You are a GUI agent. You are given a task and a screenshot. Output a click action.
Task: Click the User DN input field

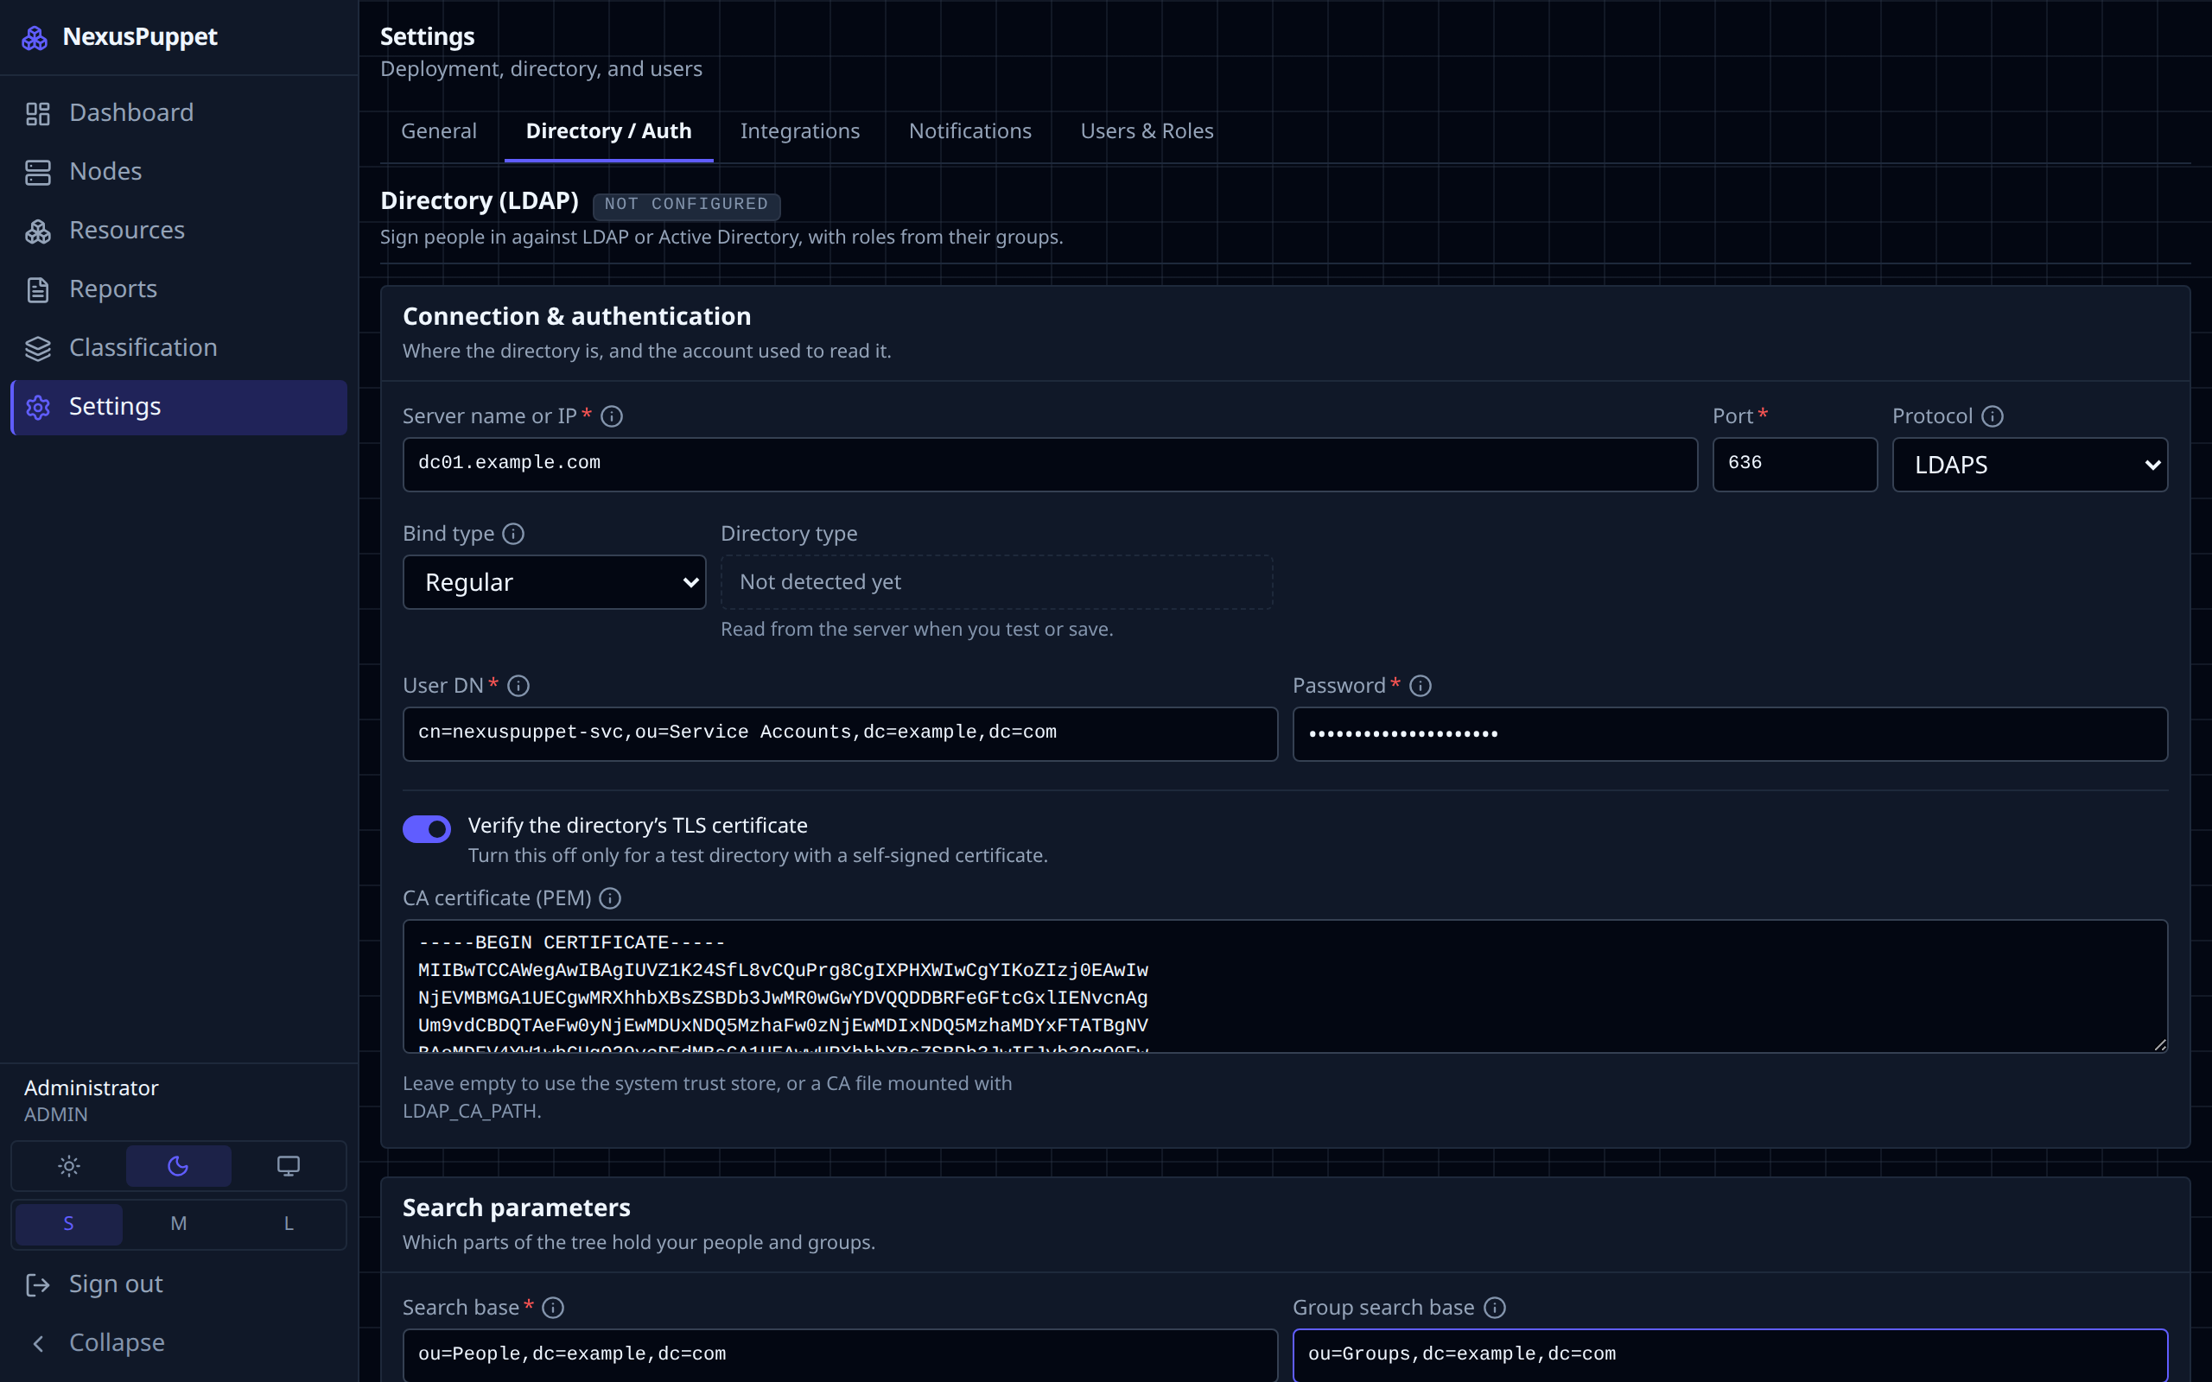[840, 734]
